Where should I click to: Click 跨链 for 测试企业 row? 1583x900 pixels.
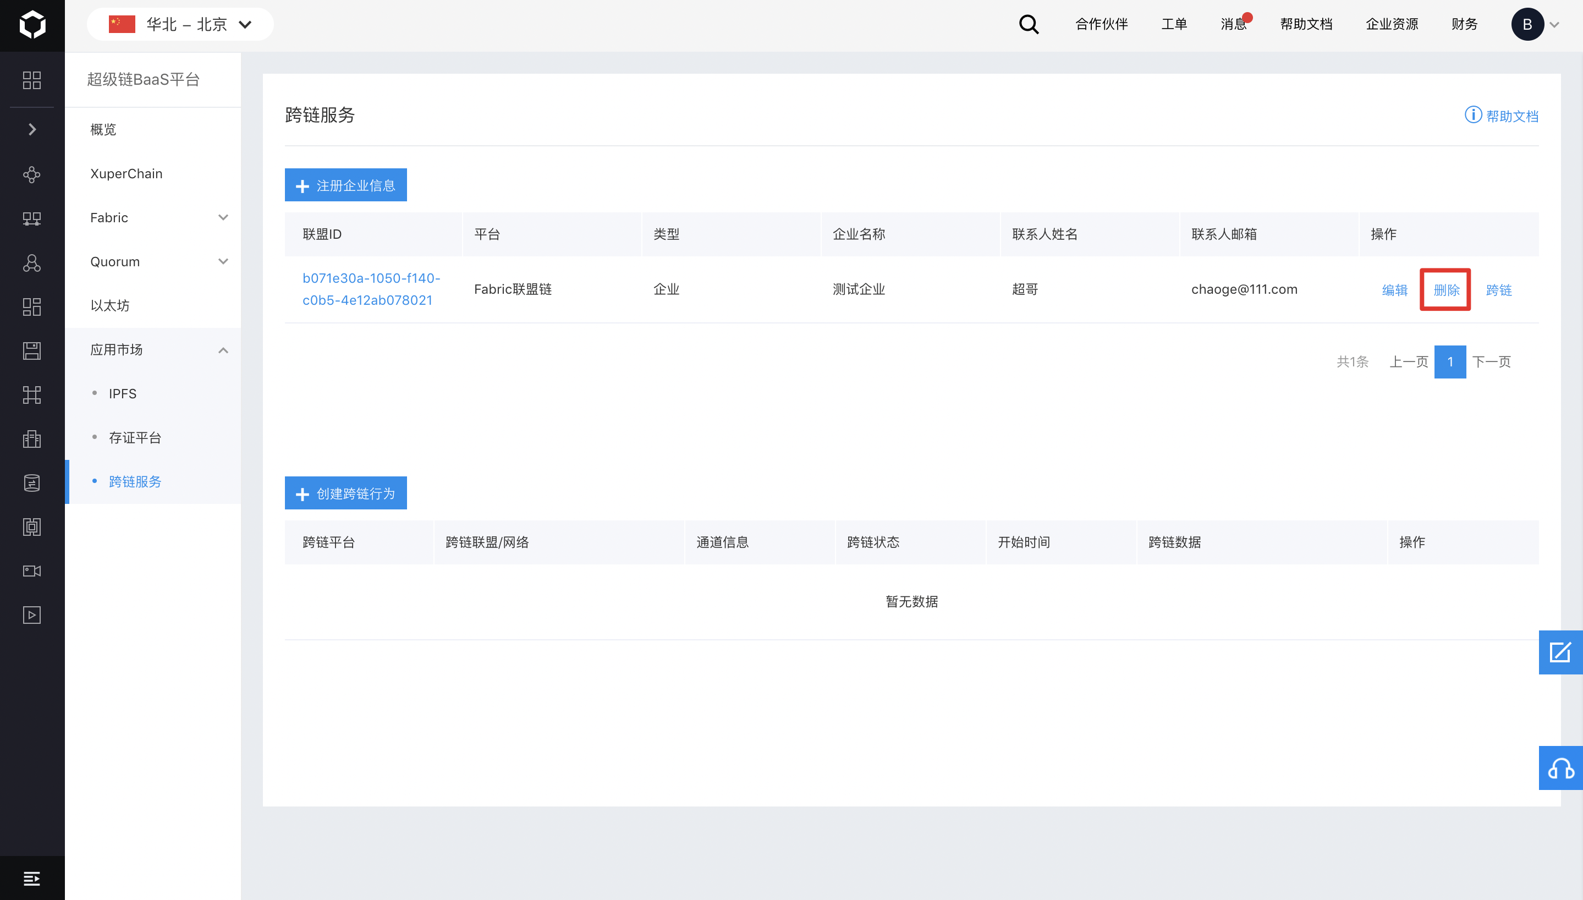tap(1498, 290)
